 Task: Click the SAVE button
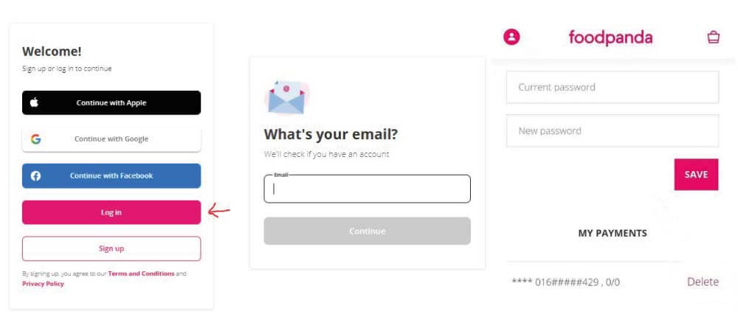point(696,175)
